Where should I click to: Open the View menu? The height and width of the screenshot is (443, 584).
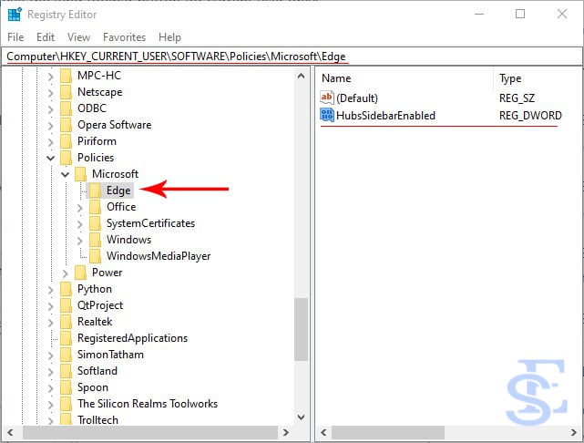tap(78, 37)
